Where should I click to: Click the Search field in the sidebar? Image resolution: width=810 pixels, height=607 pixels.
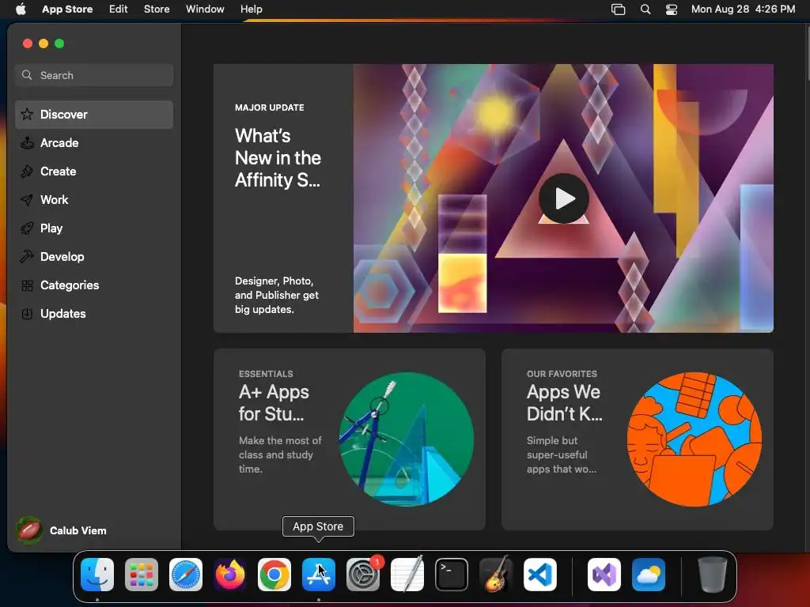94,75
